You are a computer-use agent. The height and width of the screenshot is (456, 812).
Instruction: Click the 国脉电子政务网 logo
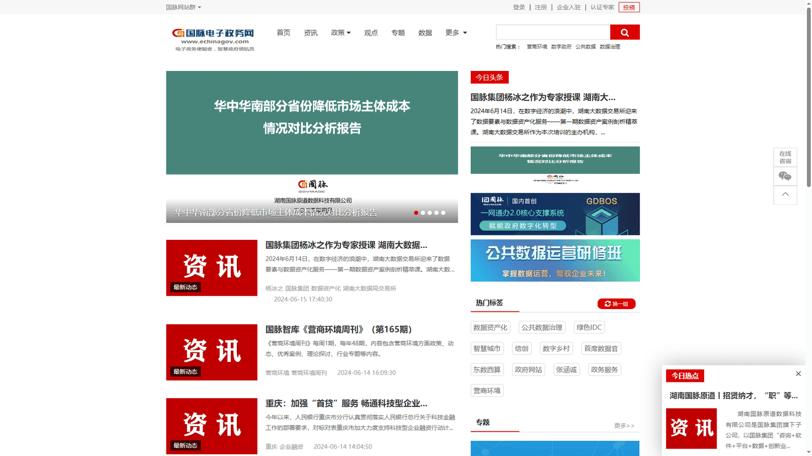click(213, 39)
